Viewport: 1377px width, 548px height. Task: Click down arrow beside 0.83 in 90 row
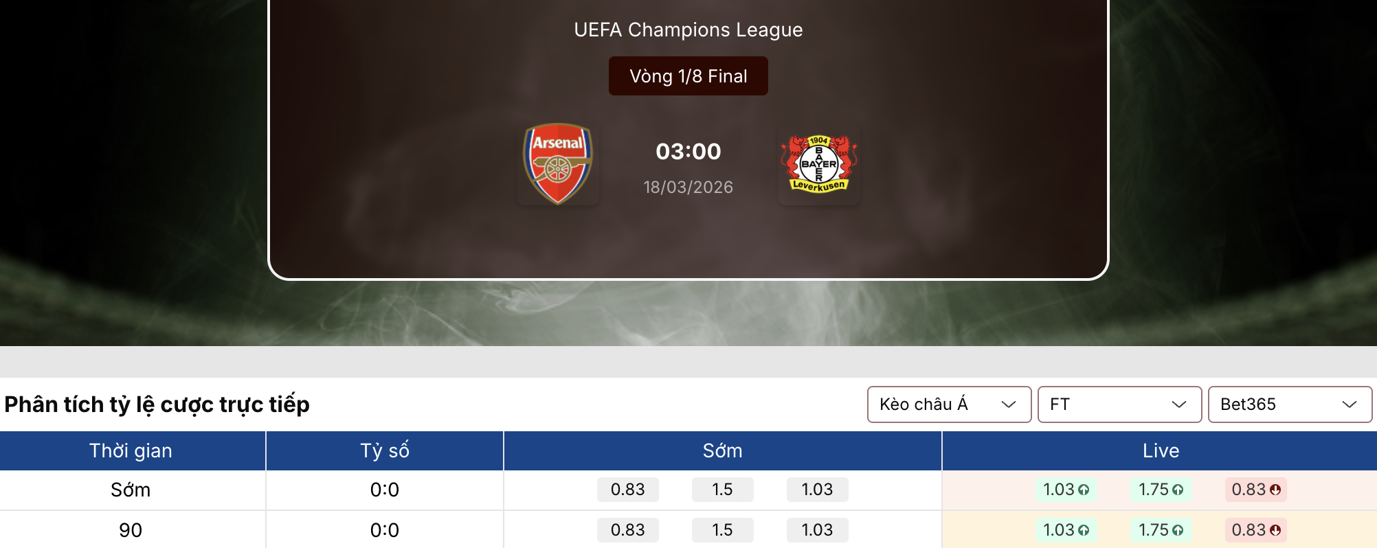point(1275,530)
